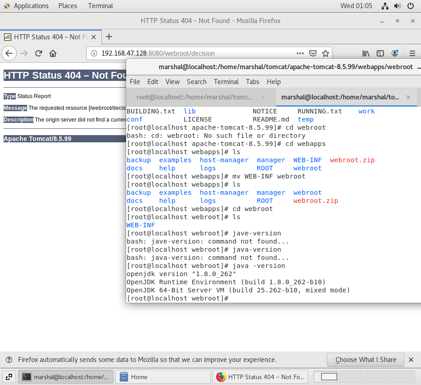Switch to Firefox window from taskbar
Image resolution: width=421 pixels, height=385 pixels.
260,377
